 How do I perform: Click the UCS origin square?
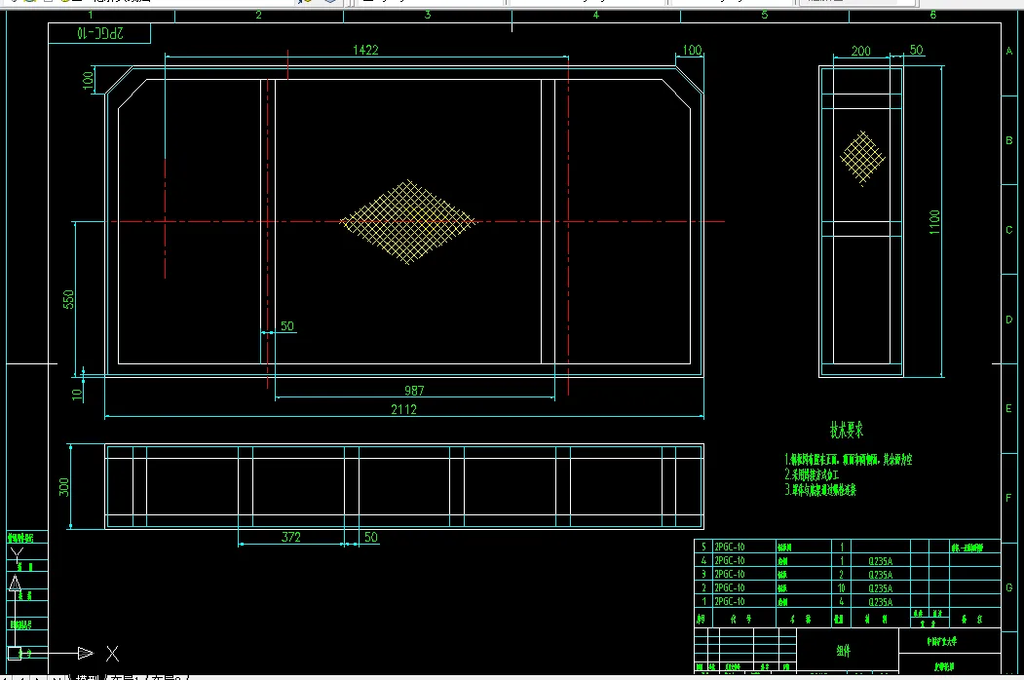tap(15, 653)
